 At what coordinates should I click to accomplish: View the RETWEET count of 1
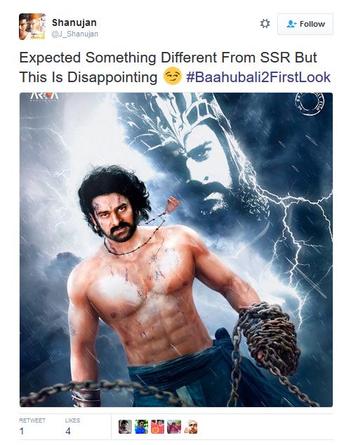pyautogui.click(x=22, y=431)
